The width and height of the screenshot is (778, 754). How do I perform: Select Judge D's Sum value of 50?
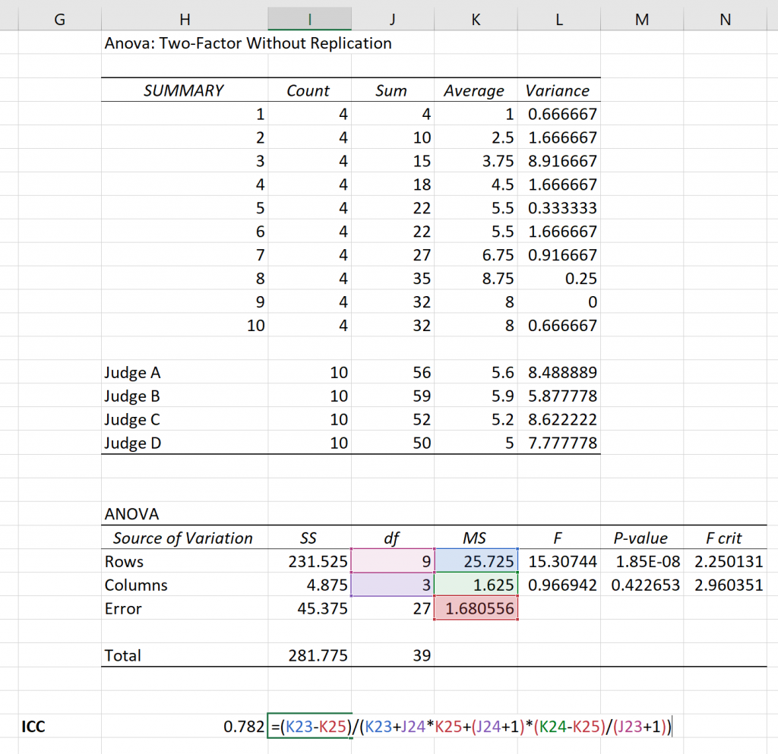pos(392,443)
